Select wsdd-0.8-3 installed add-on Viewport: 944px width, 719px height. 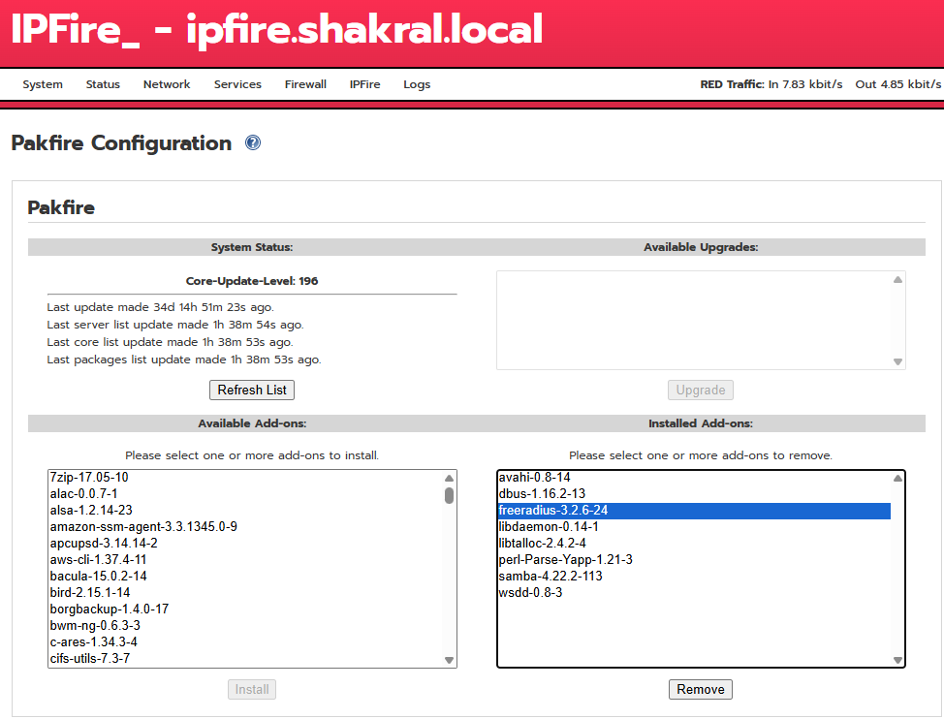(x=694, y=593)
